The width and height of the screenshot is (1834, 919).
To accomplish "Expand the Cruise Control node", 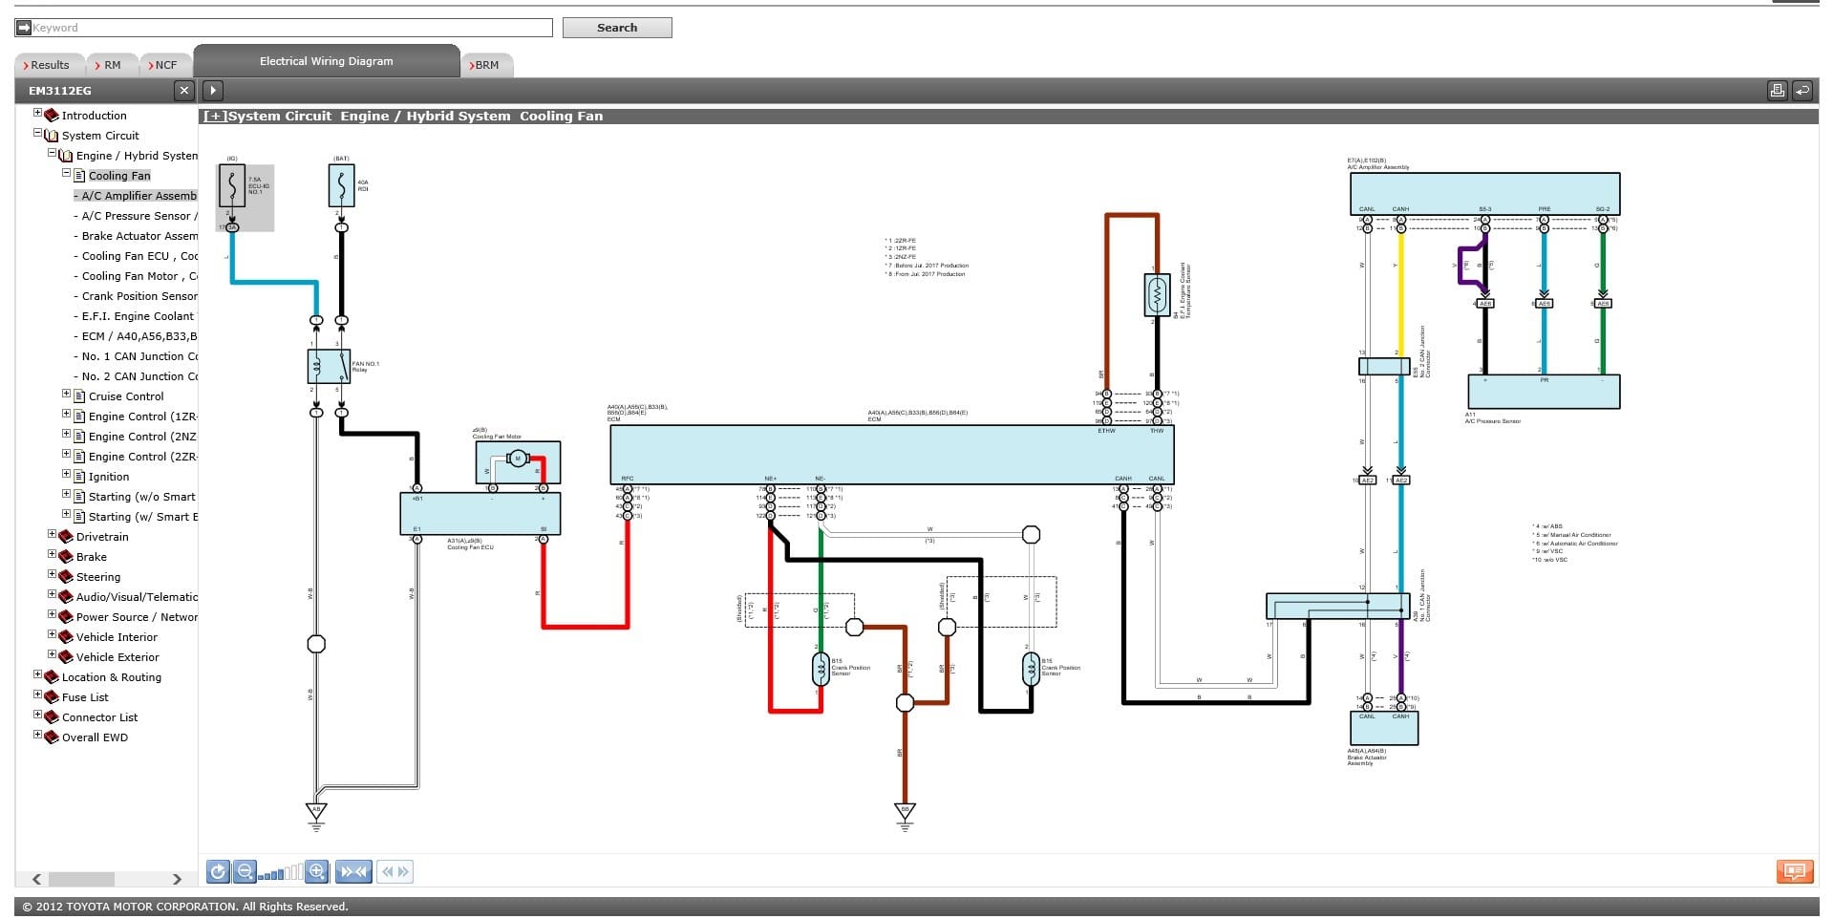I will coord(67,395).
